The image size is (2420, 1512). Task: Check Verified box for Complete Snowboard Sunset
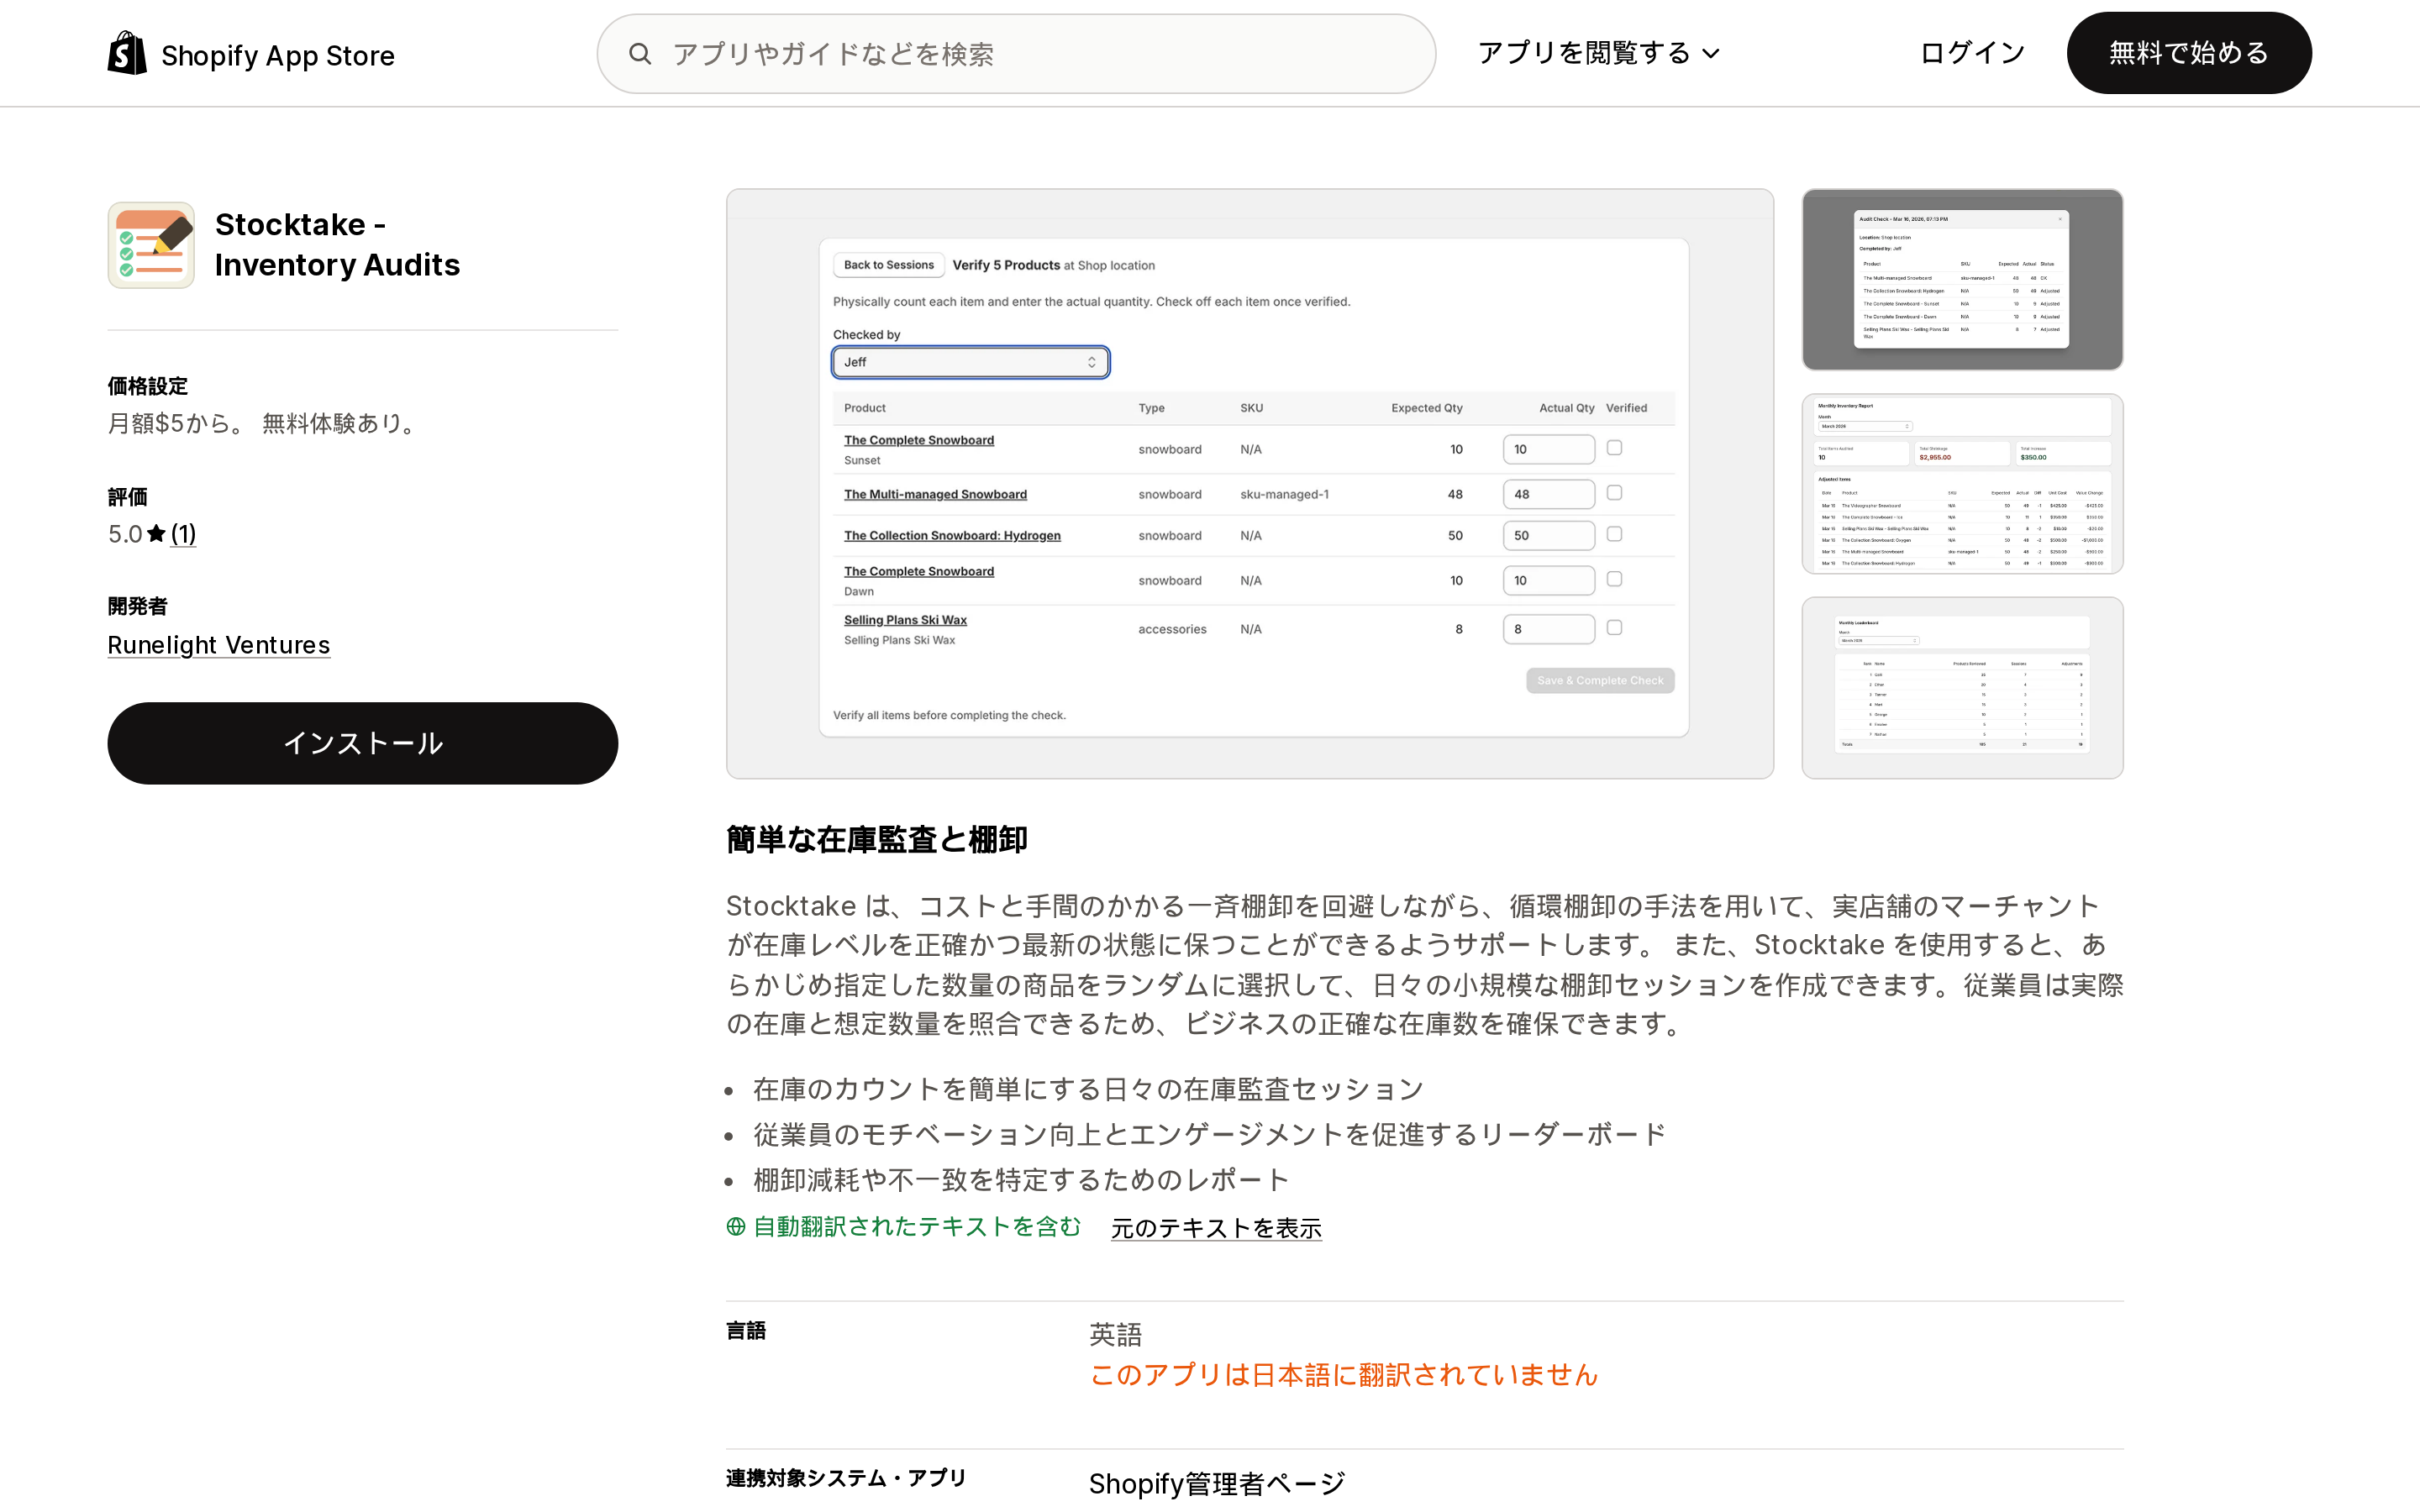(x=1614, y=448)
